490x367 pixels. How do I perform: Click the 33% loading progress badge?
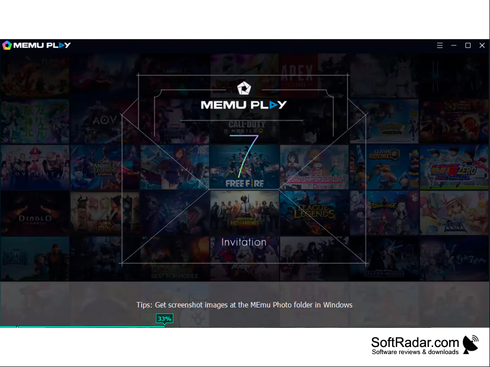point(164,319)
